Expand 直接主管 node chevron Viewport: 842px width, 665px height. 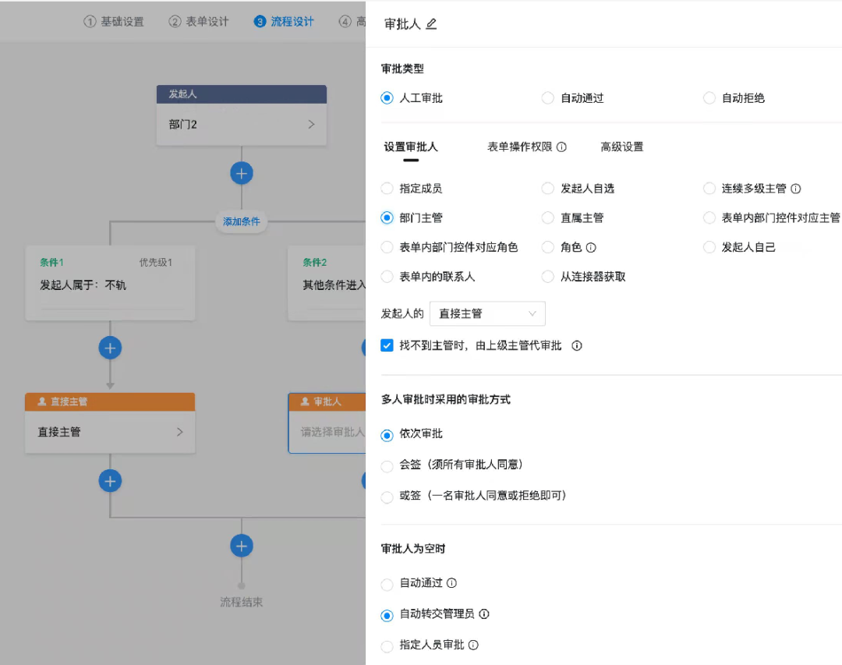click(180, 432)
